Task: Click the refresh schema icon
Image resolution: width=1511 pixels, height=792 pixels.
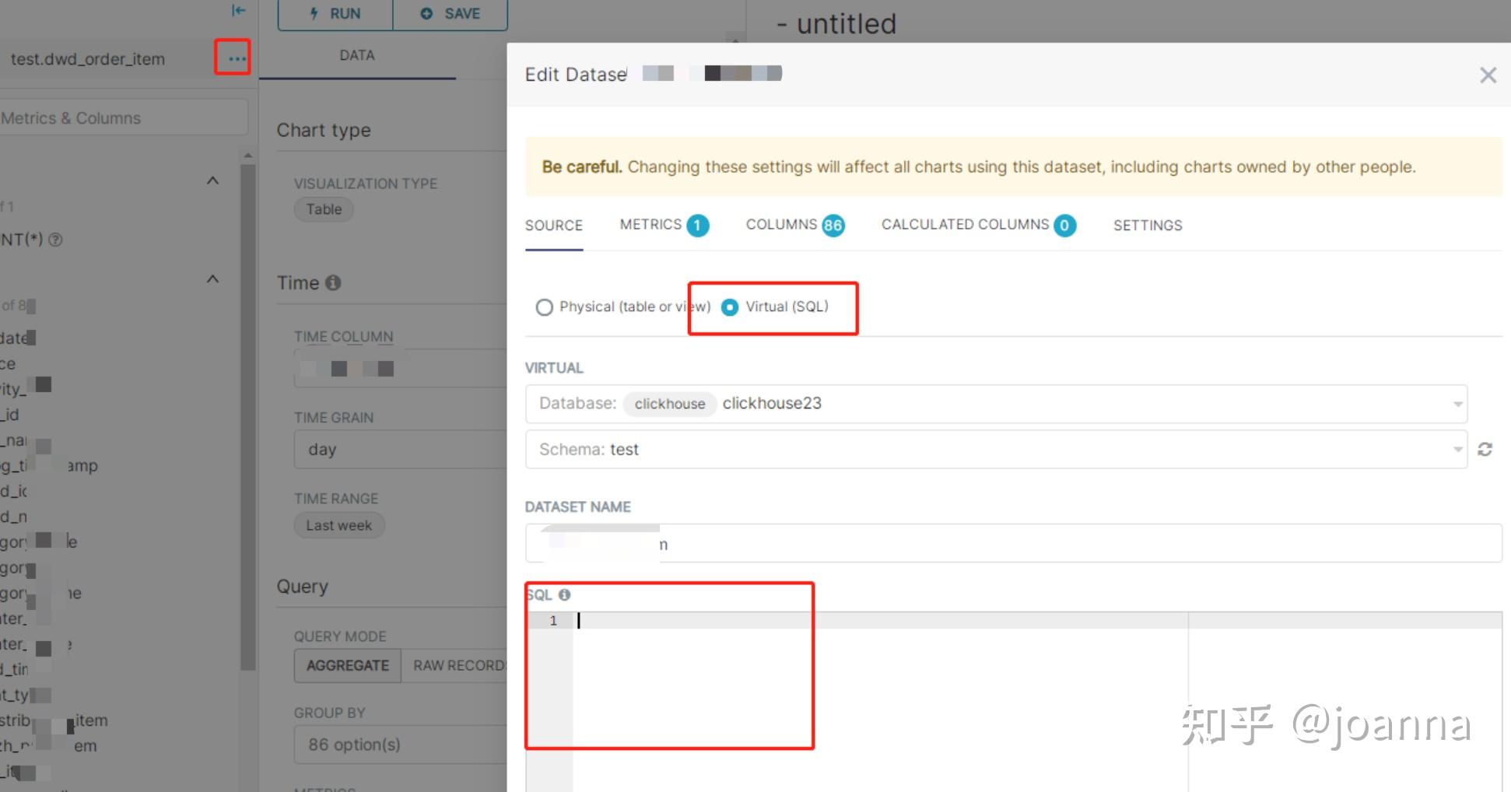Action: point(1485,450)
